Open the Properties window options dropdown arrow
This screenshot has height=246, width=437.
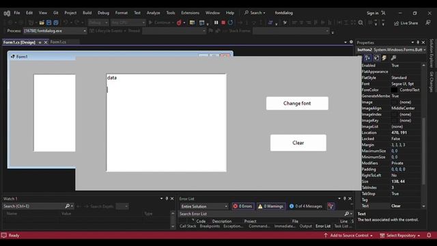pyautogui.click(x=412, y=42)
